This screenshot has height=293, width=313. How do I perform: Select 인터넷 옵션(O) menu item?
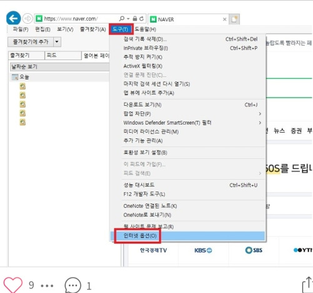pos(188,236)
